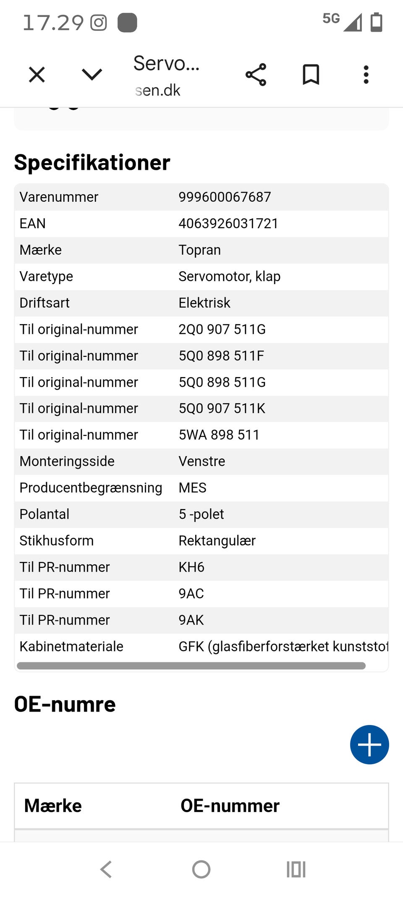Image resolution: width=403 pixels, height=897 pixels.
Task: Tap the Android home circle button
Action: [201, 869]
